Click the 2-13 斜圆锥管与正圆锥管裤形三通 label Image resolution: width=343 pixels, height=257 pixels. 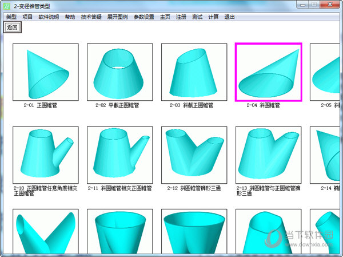269,191
